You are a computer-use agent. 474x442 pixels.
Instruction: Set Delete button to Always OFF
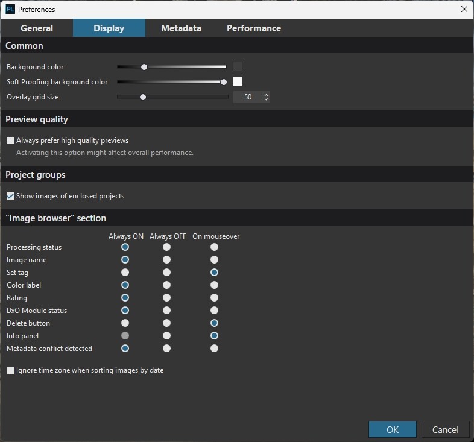point(167,323)
